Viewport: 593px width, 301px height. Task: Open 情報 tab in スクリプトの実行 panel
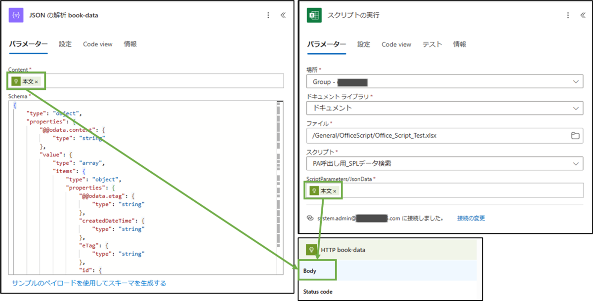tap(460, 44)
